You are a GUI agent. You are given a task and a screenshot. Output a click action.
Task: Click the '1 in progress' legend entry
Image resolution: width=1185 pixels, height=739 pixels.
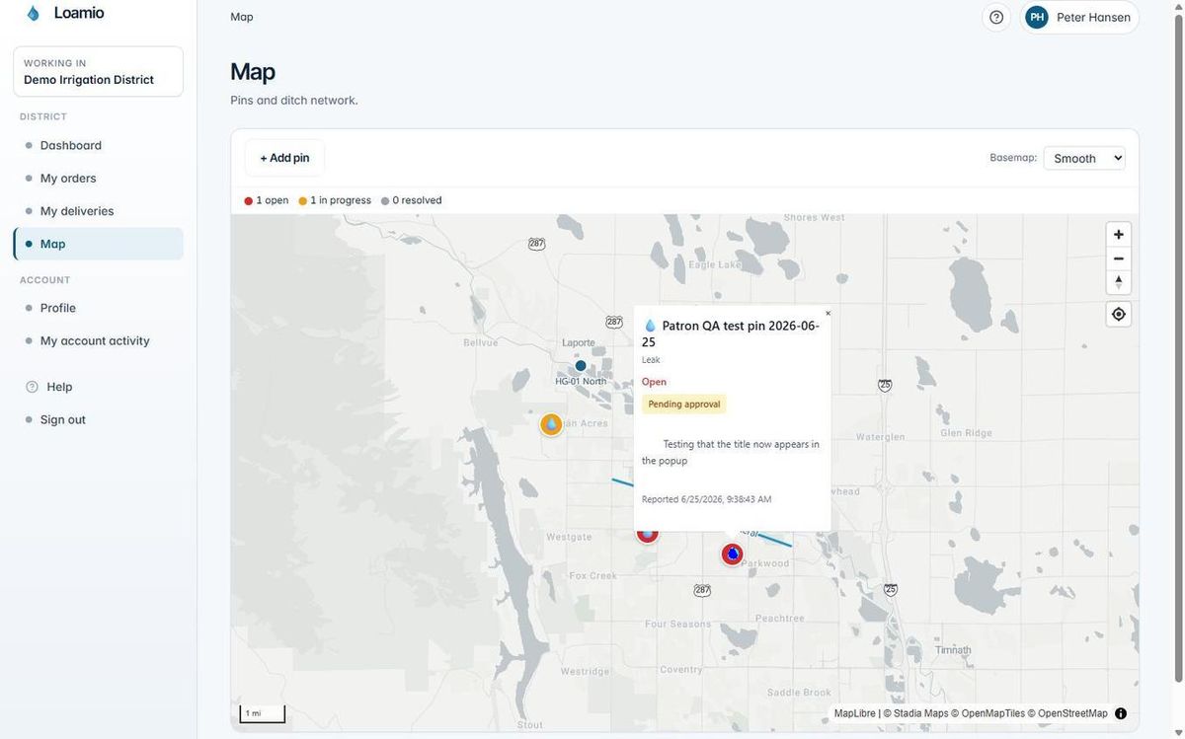(x=335, y=200)
